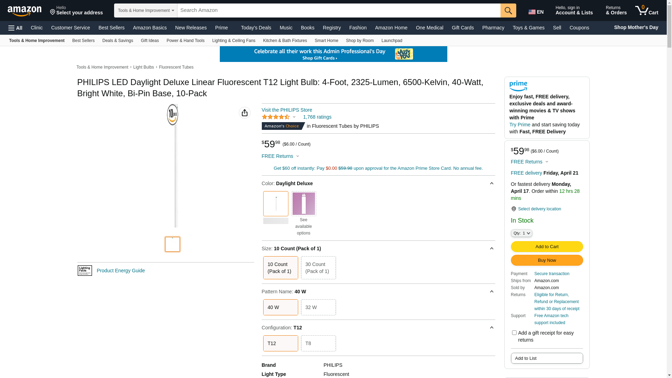Open the 1,768 ratings link

[x=317, y=117]
